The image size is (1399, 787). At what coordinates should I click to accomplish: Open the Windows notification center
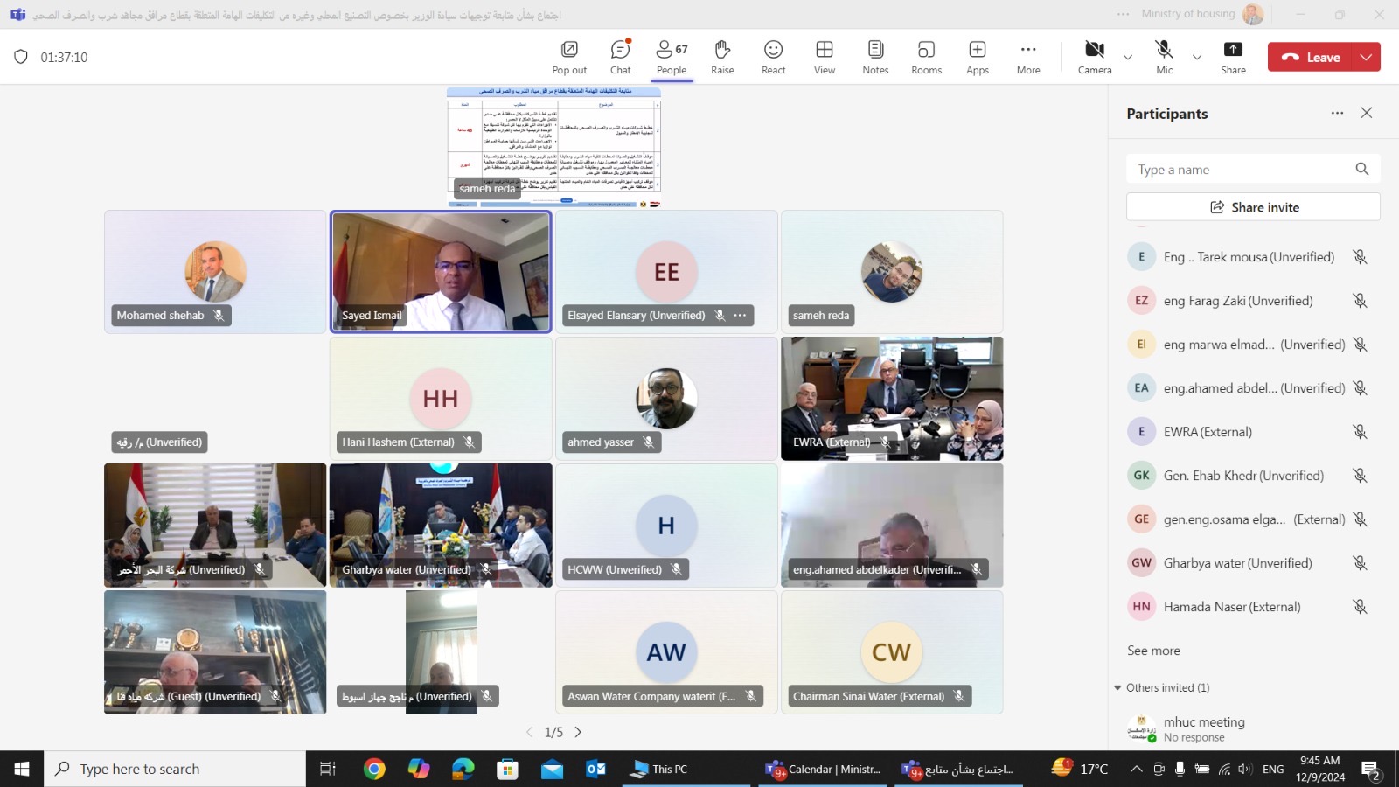click(1371, 769)
